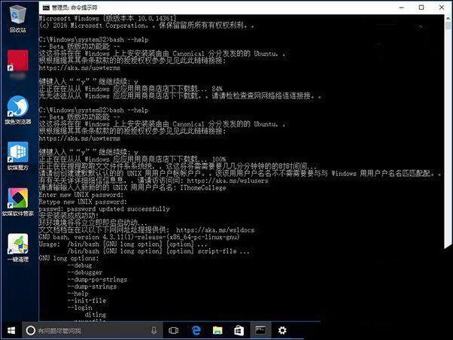The width and height of the screenshot is (453, 340).
Task: Click the '--debugger' option text
Action: click(x=85, y=272)
